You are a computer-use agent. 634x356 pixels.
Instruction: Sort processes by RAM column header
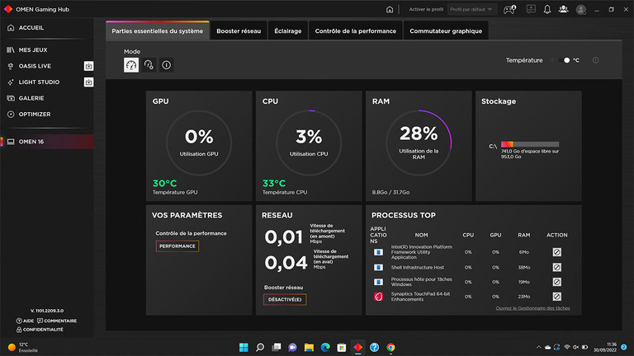coord(523,235)
